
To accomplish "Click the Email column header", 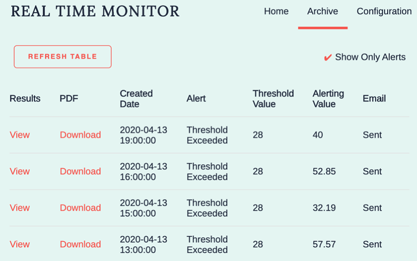I will click(x=374, y=99).
